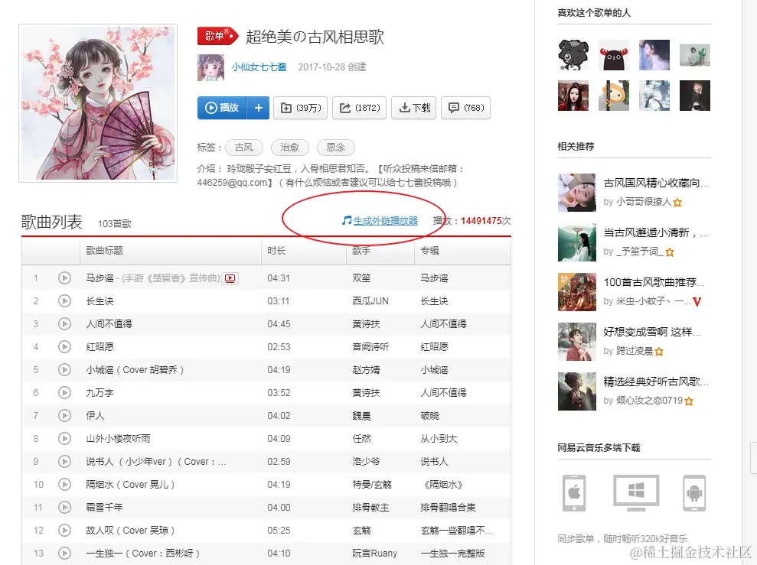
Task: Open comments (768) button
Action: pyautogui.click(x=466, y=108)
